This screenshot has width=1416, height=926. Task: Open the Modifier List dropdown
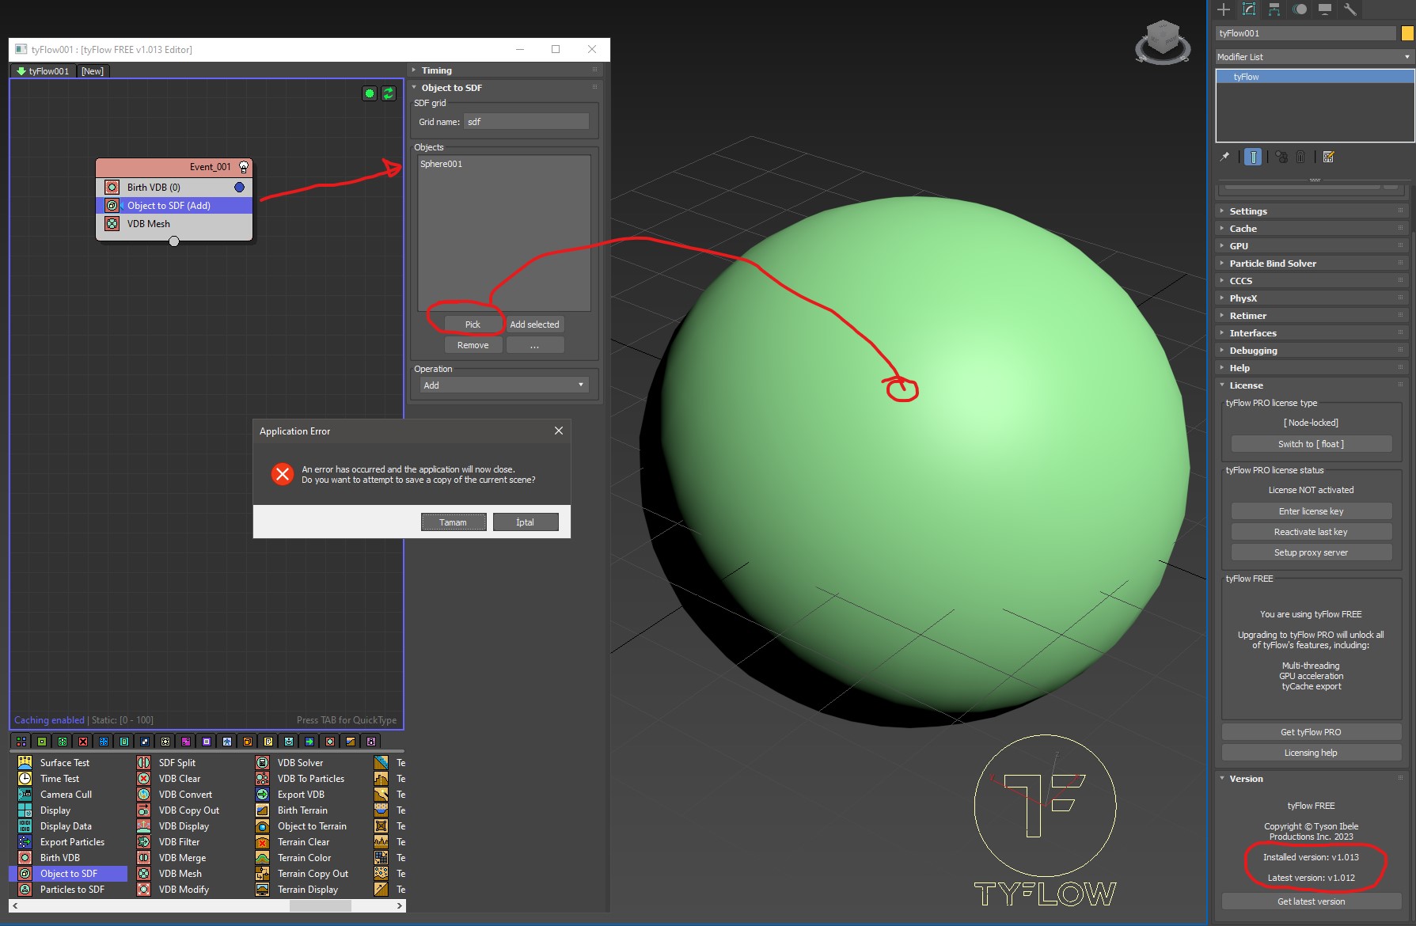click(1314, 57)
